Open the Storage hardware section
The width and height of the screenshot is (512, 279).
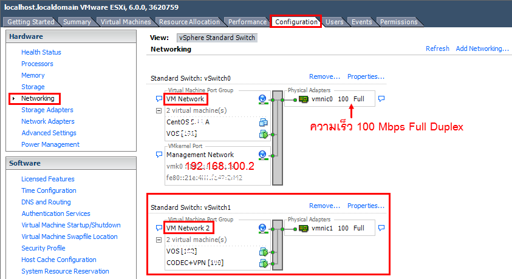coord(33,87)
